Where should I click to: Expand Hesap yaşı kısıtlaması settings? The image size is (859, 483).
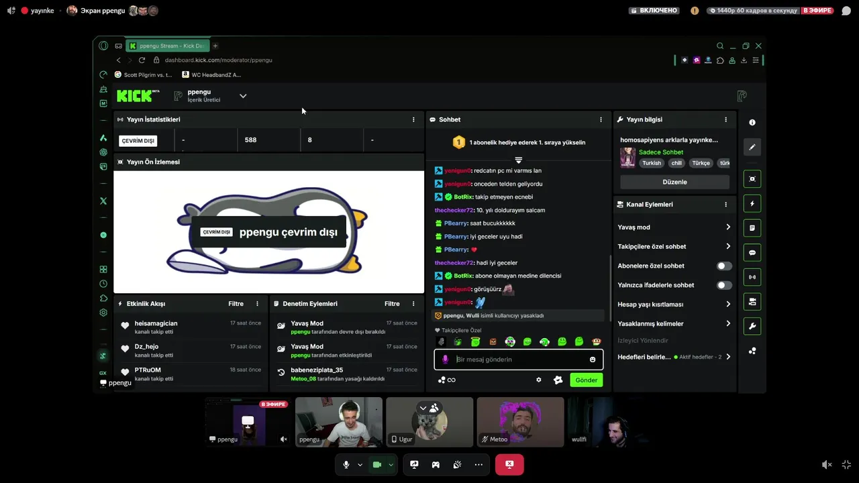(x=674, y=305)
